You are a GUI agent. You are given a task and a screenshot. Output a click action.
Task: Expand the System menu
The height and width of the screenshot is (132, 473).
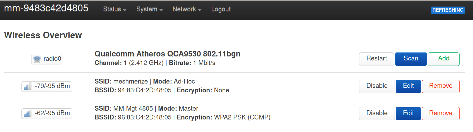click(149, 9)
